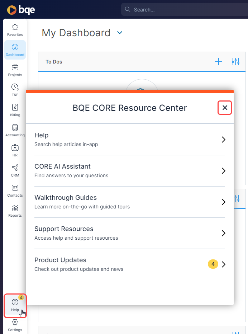Image resolution: width=248 pixels, height=334 pixels.
Task: Open Contacts from the sidebar
Action: (15, 190)
